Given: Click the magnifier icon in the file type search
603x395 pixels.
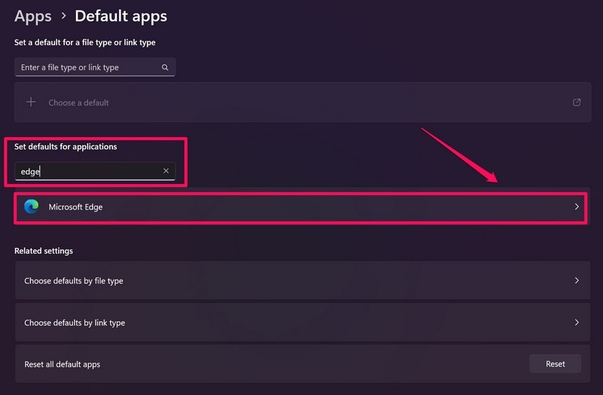Looking at the screenshot, I should click(165, 68).
